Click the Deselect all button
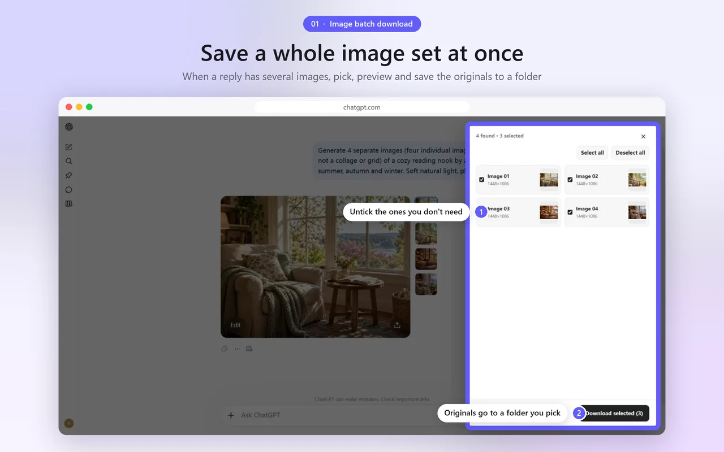Viewport: 724px width, 452px height. coord(630,153)
